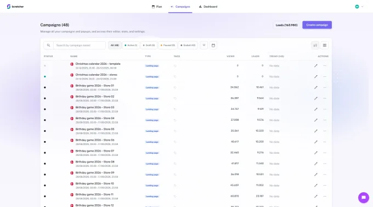Open more actions for Birthday game Store 05

(x=325, y=131)
